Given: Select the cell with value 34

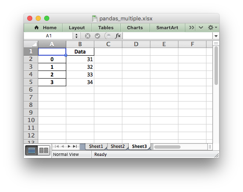Looking at the screenshot, I should click(x=80, y=82).
